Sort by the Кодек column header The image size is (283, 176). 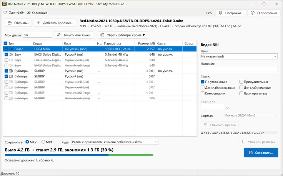tap(47, 43)
